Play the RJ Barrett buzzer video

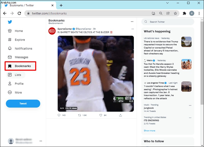coord(96,74)
